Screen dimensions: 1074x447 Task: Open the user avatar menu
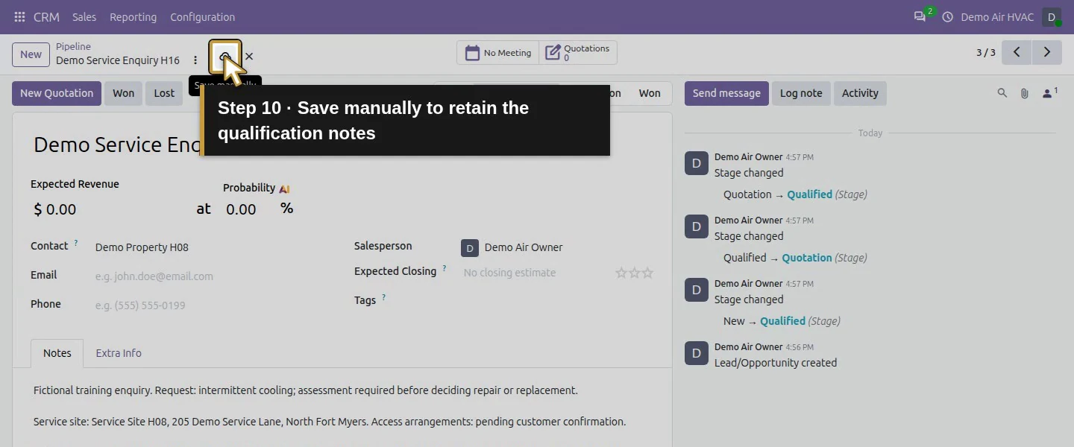1052,16
